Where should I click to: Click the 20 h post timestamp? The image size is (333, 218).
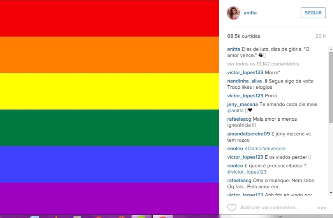tap(321, 36)
